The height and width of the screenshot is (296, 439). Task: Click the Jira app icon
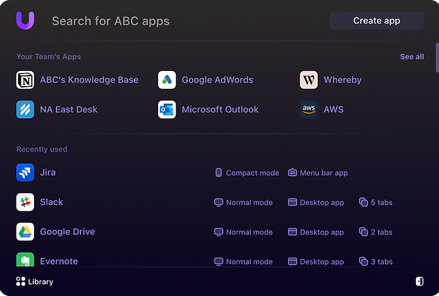[25, 172]
